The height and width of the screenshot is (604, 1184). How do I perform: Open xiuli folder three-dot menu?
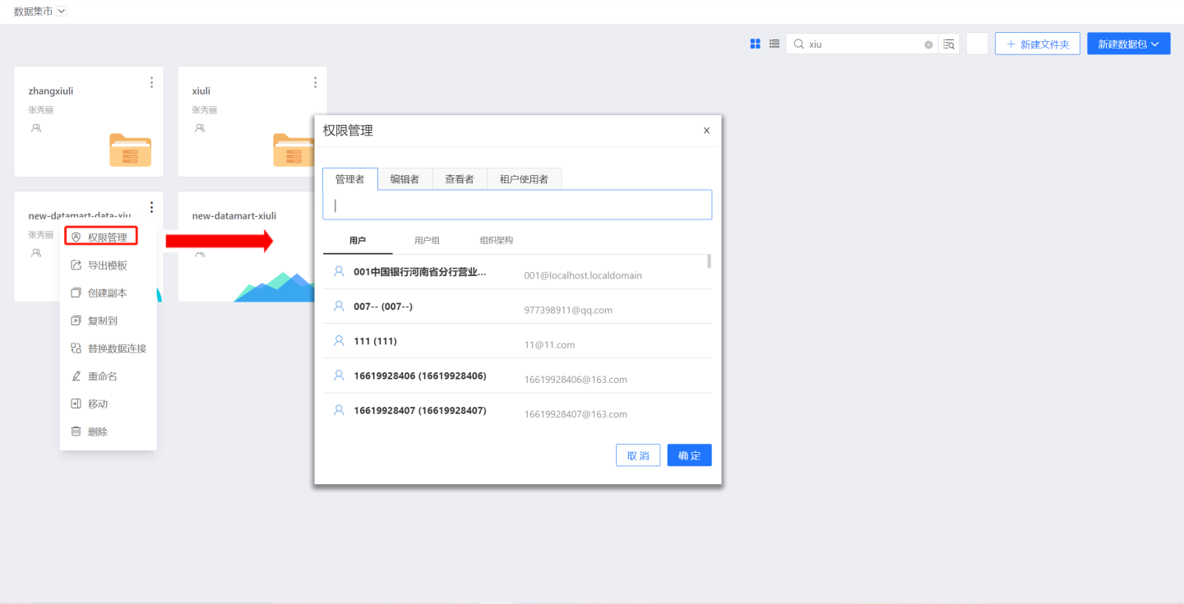point(315,82)
